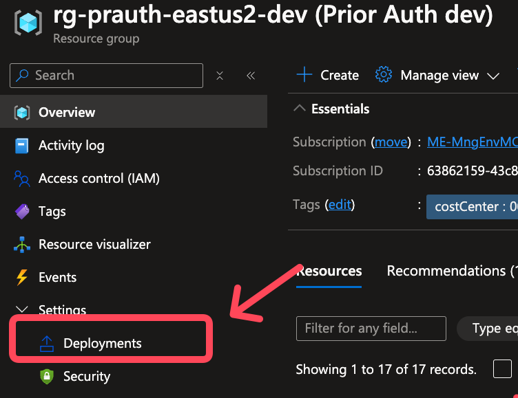This screenshot has height=398, width=518.
Task: Click the costCenter tag chip
Action: [x=472, y=207]
